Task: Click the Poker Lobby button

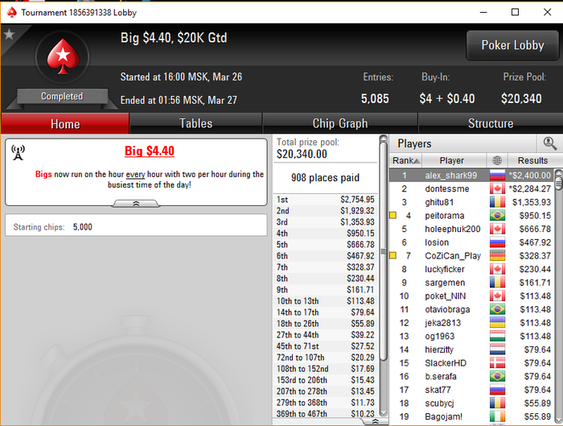Action: [512, 45]
